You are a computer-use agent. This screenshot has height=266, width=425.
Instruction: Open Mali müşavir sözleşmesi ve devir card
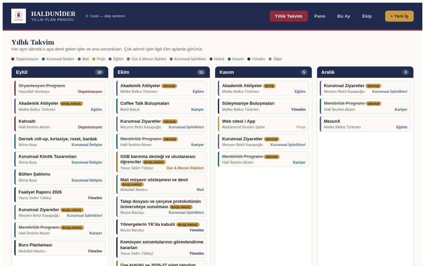coord(162,184)
